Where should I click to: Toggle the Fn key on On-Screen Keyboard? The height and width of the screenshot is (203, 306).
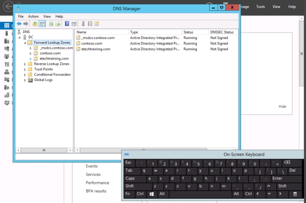tap(127, 194)
